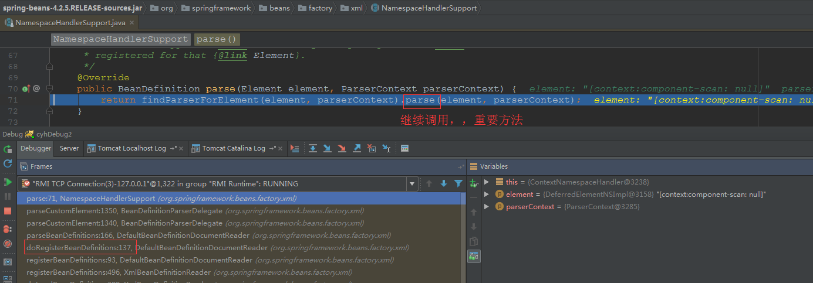Click the Frames panel hide pin icon
813x283 pixels.
pyautogui.click(x=461, y=166)
